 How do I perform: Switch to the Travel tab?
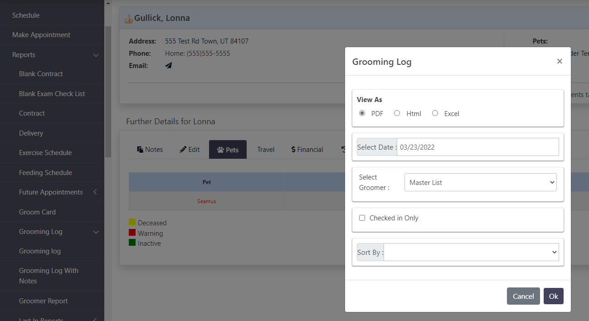[266, 150]
